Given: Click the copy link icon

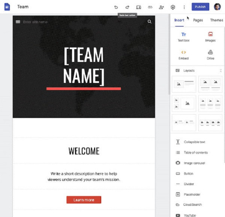Looking at the screenshot, I should (150, 7).
